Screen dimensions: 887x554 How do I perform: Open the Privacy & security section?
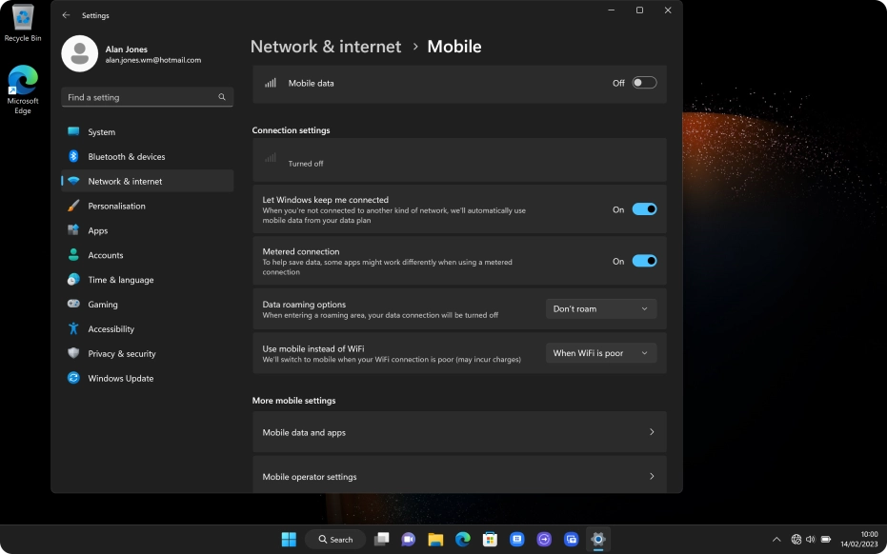tap(125, 353)
